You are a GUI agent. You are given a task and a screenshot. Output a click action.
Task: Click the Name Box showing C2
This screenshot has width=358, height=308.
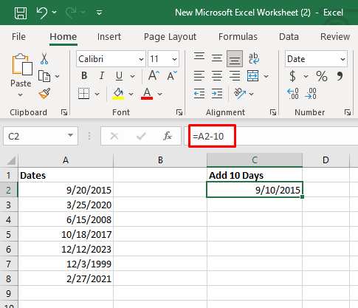coord(41,136)
